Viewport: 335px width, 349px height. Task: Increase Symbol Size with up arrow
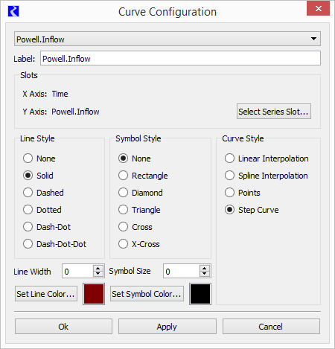coord(204,269)
